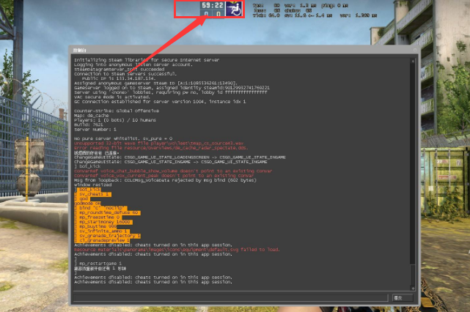
Task: Click the red 'Resource materials\panorama' failed line
Action: pos(177,250)
